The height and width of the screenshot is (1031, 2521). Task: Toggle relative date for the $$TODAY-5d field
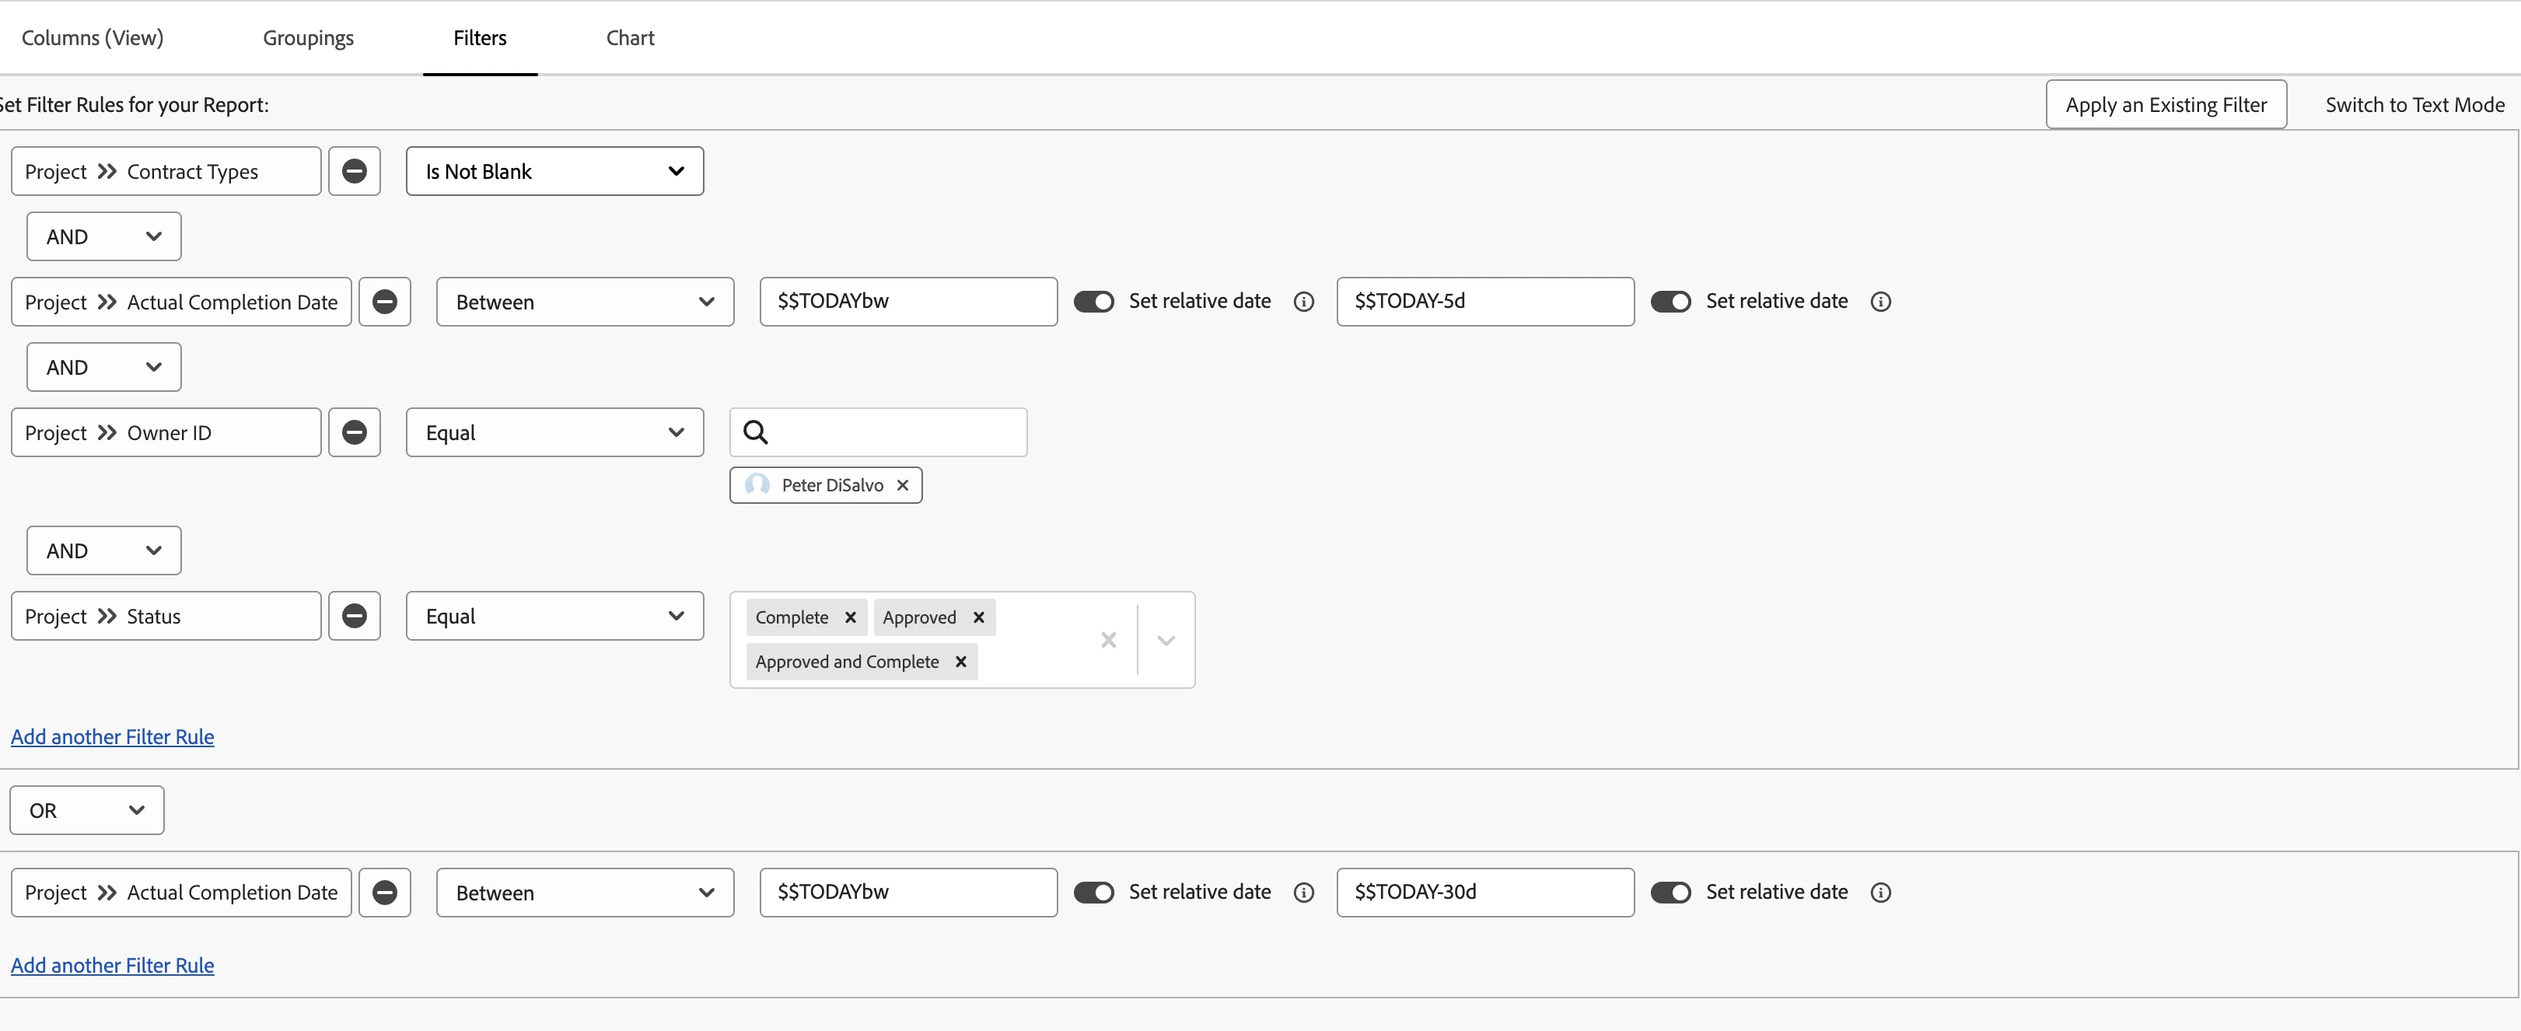click(1670, 301)
